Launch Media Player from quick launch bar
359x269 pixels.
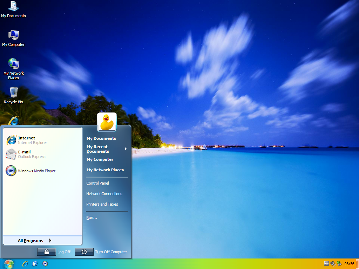coord(45,264)
